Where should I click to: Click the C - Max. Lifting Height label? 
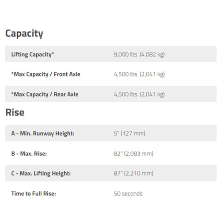(41, 173)
